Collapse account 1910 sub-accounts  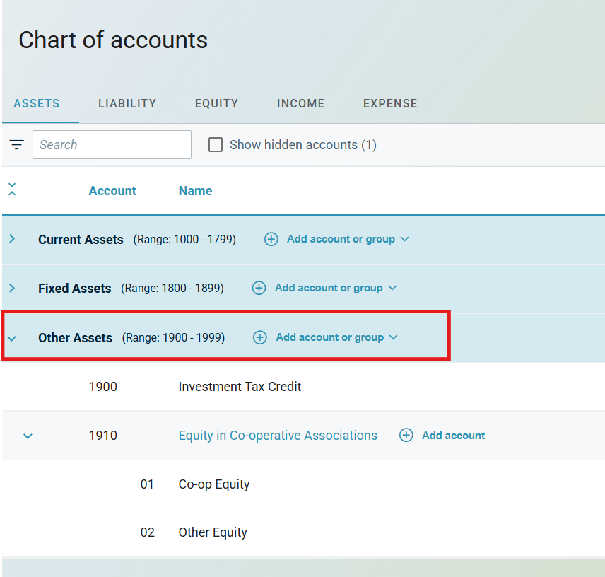(28, 436)
